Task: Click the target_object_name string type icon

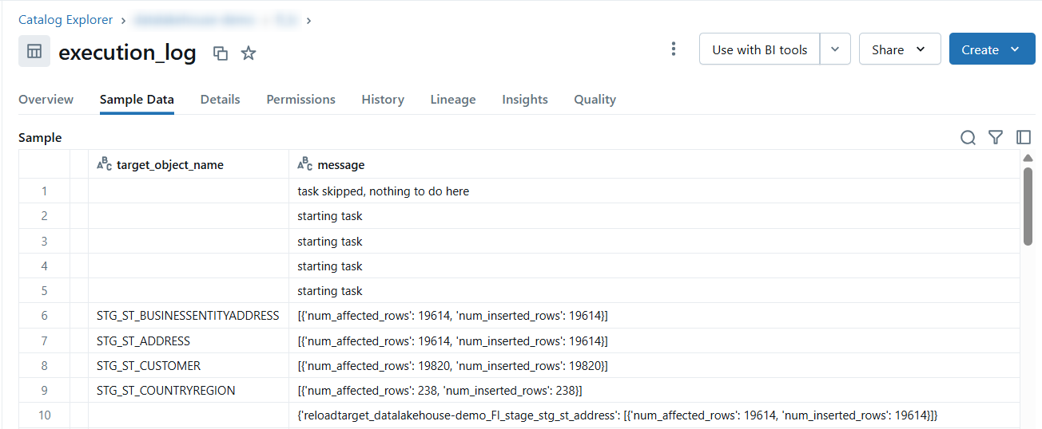Action: click(x=104, y=164)
